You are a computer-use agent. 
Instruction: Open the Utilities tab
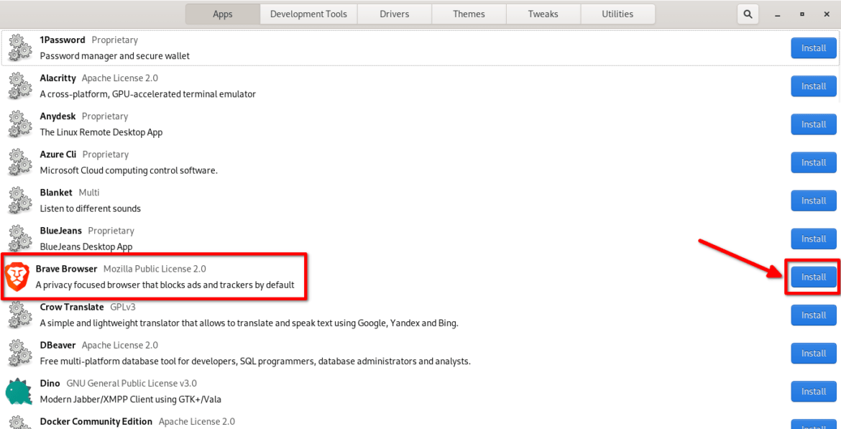point(617,14)
